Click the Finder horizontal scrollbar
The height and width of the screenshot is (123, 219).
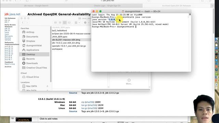pyautogui.click(x=116, y=90)
